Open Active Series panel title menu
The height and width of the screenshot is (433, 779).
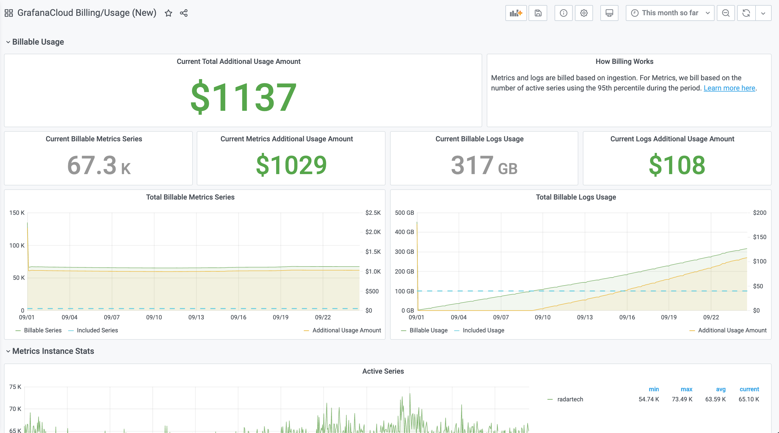(383, 371)
